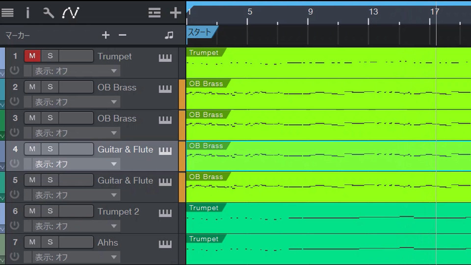471x265 pixels.
Task: Click the orange color strip on track 5
Action: [x=182, y=187]
